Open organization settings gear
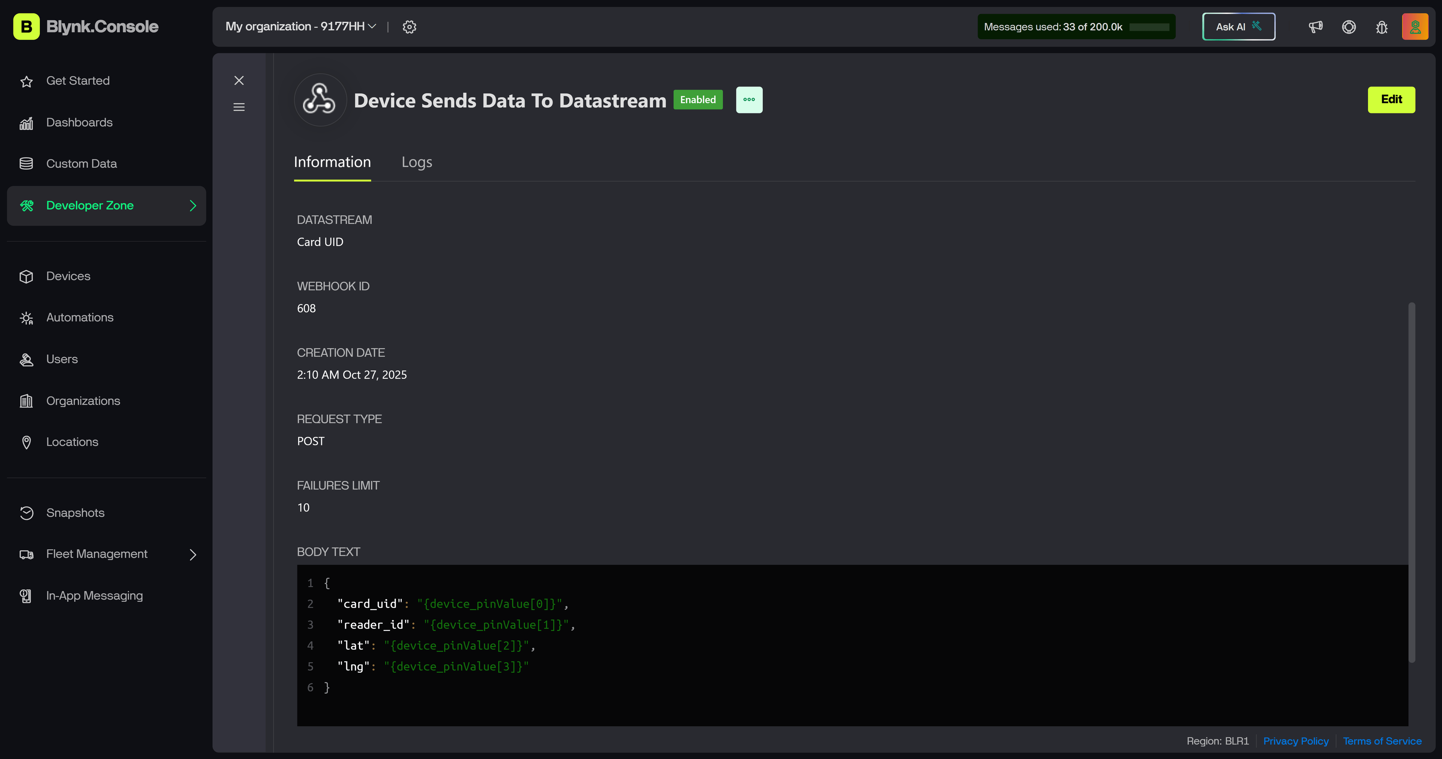 coord(409,26)
